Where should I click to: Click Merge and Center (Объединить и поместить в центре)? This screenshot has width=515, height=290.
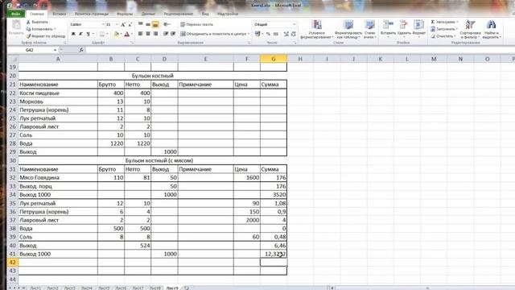(x=215, y=34)
